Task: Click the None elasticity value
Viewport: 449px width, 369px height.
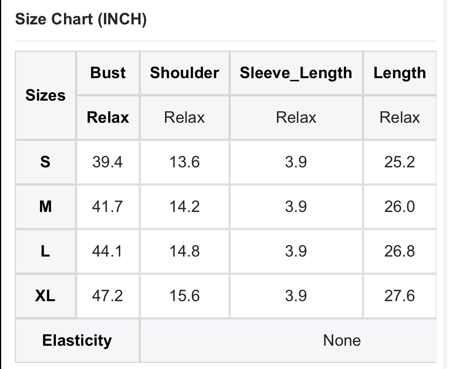Action: tap(342, 340)
